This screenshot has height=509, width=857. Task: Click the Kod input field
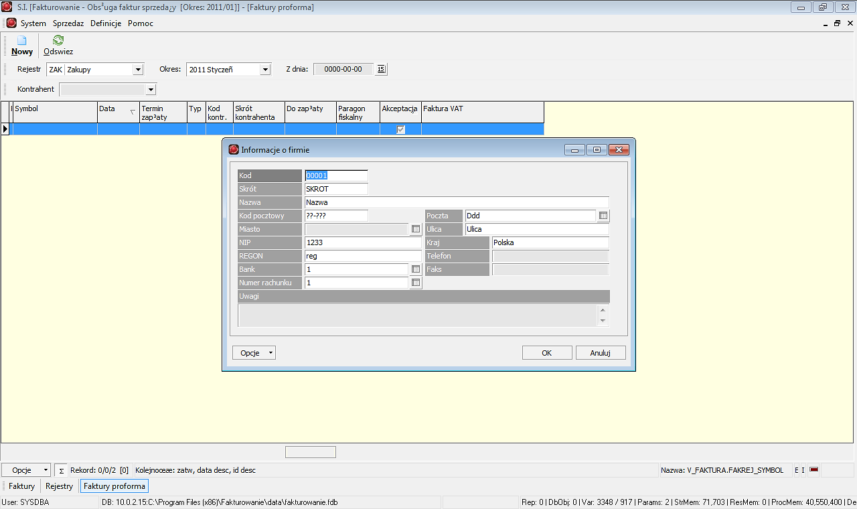coord(336,175)
